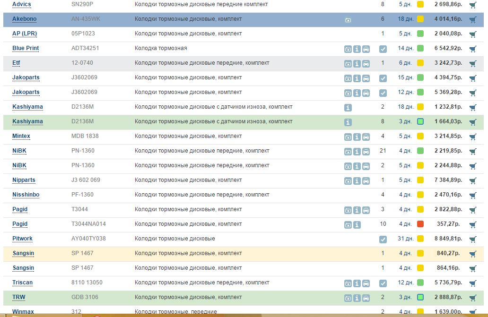Image resolution: width=488 pixels, height=317 pixels.
Task: Click red indicator in Pagid T3044NA014 row
Action: (420, 224)
